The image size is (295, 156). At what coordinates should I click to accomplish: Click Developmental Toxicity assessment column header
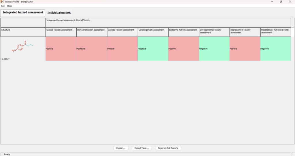pyautogui.click(x=214, y=32)
